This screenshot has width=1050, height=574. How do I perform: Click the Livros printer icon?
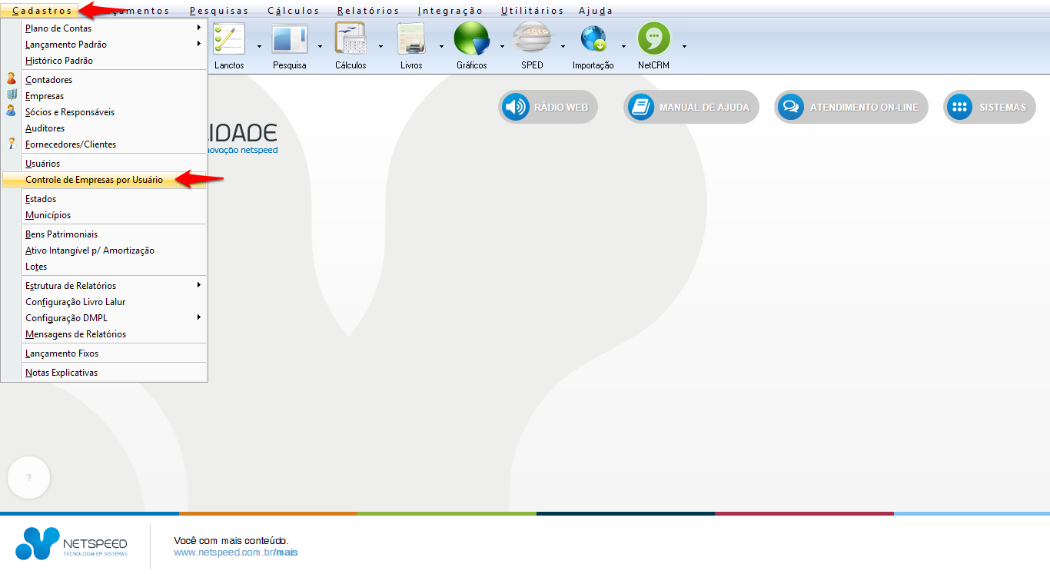[x=411, y=40]
